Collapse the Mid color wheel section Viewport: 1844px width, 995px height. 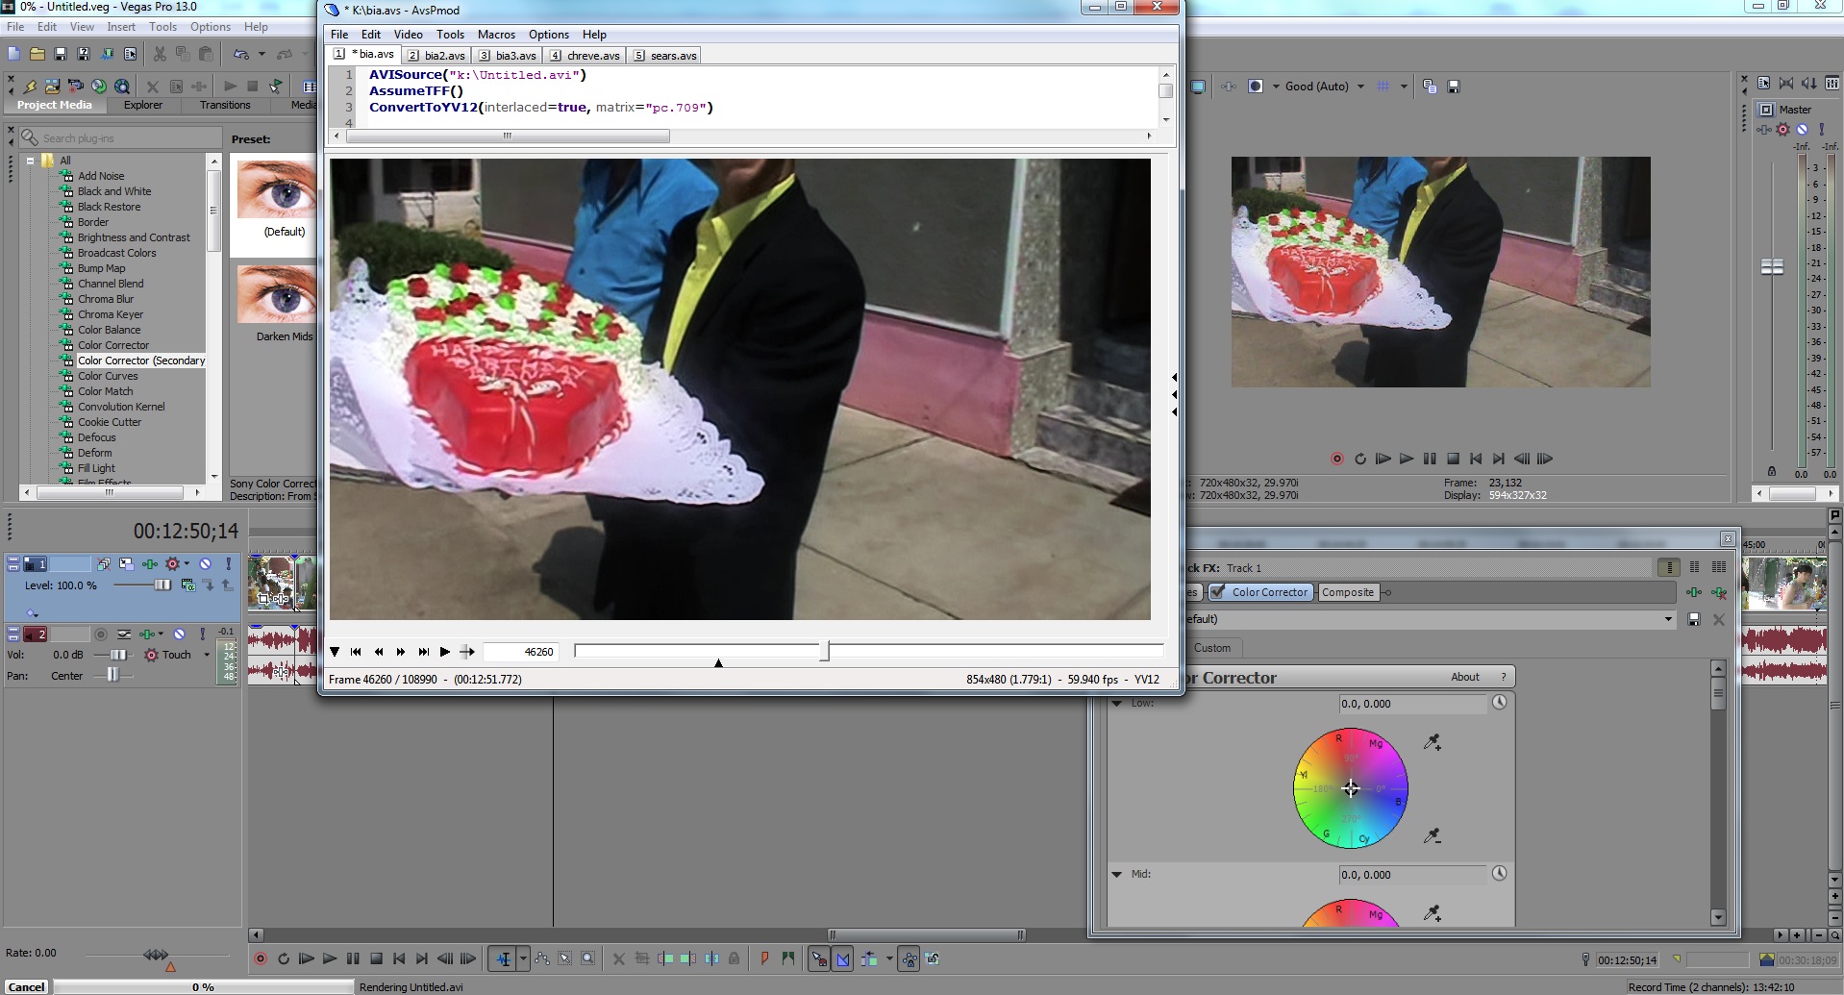(1117, 874)
